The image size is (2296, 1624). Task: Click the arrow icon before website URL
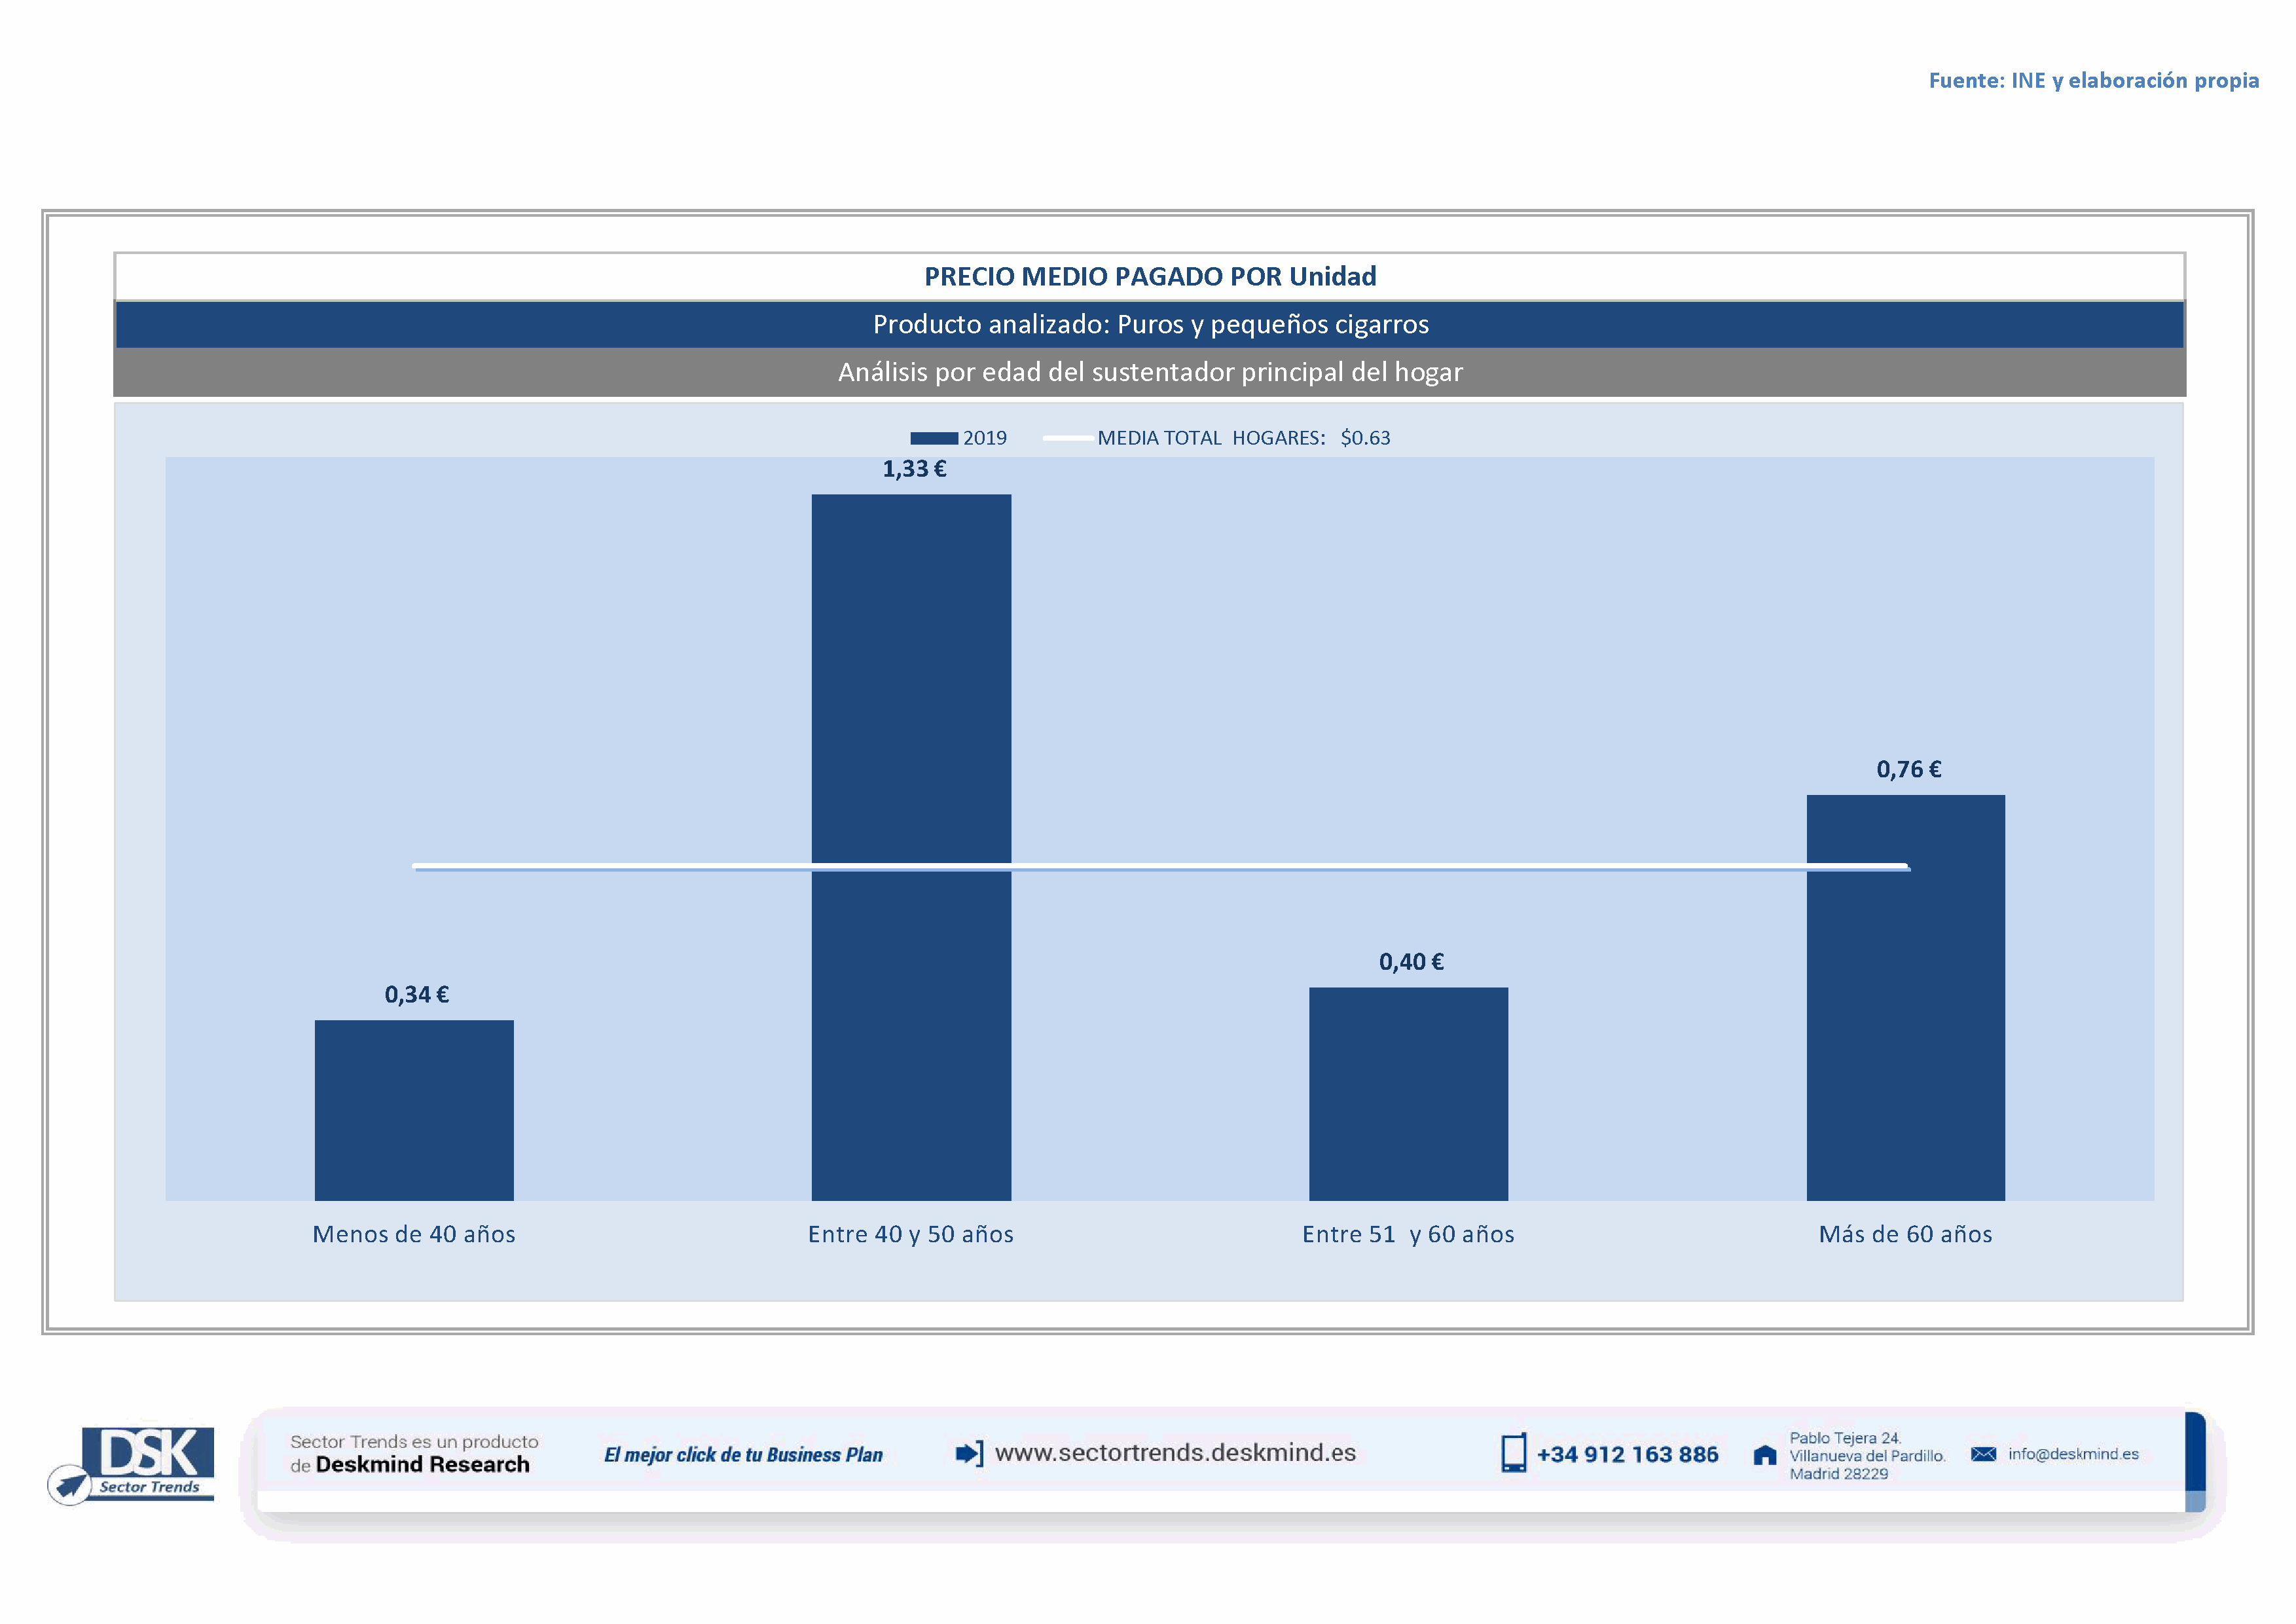pyautogui.click(x=969, y=1453)
